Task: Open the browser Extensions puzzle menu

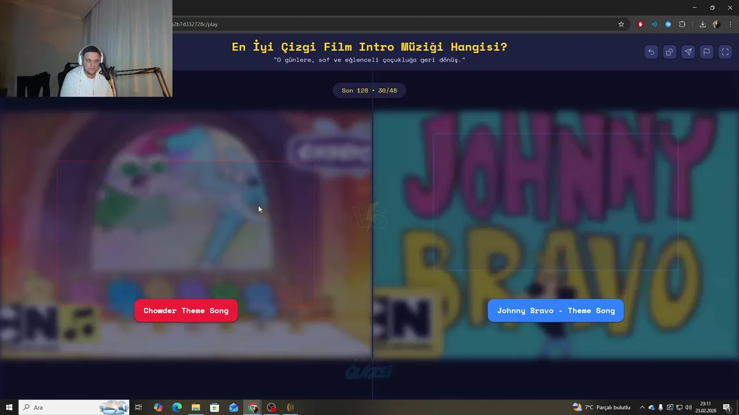Action: tap(682, 24)
